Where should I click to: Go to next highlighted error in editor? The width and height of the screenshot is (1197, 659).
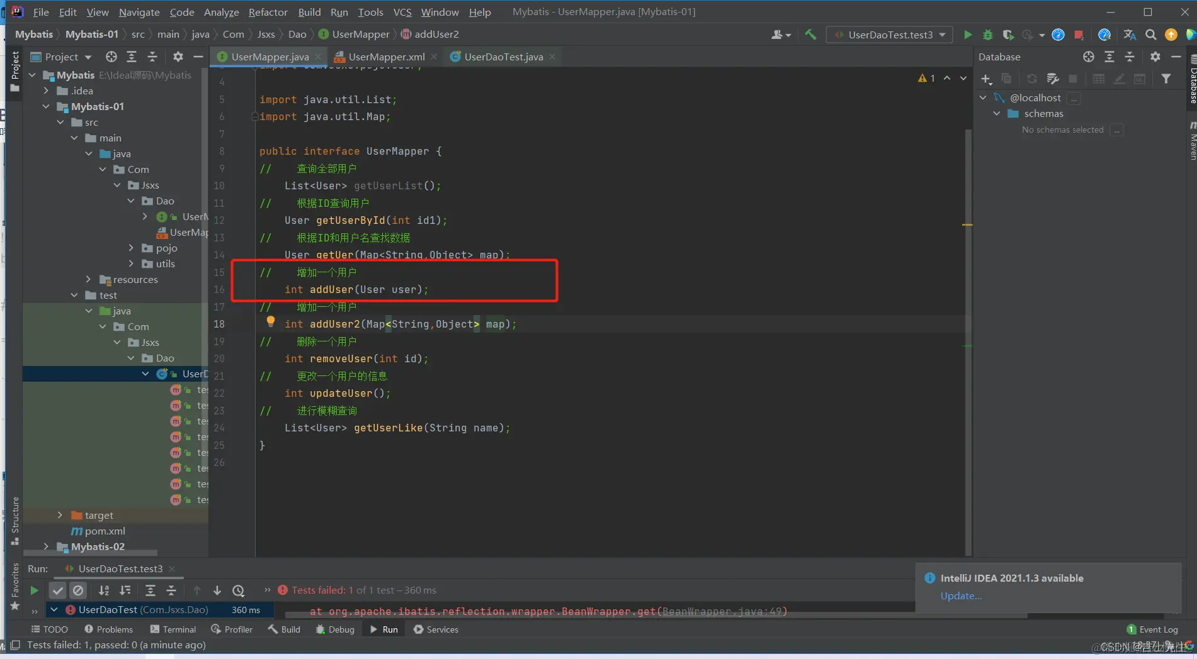(x=963, y=78)
